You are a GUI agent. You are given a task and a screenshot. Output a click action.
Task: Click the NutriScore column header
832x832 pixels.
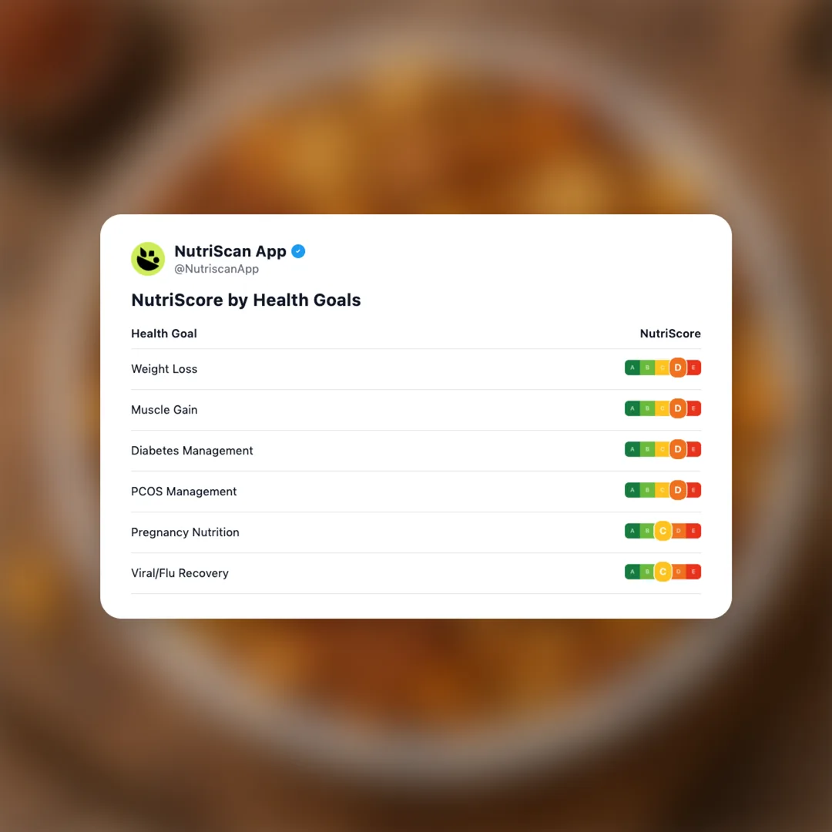670,334
